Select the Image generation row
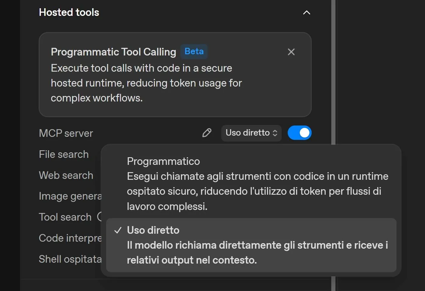Viewport: 425px width, 291px height. (x=70, y=196)
